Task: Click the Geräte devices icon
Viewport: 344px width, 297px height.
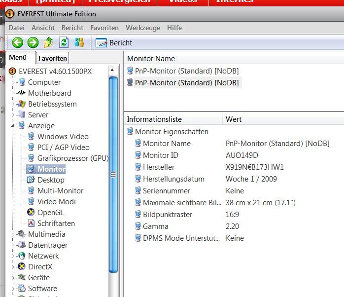Action: coord(22,277)
